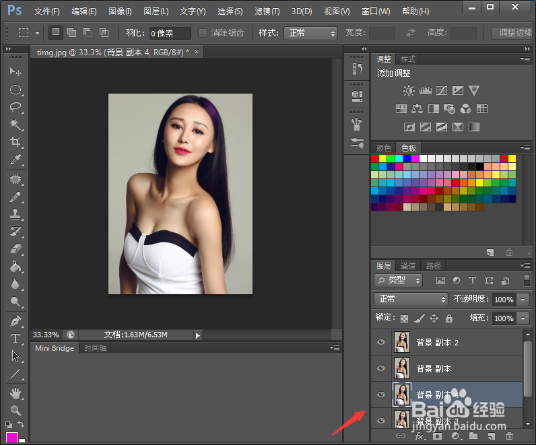This screenshot has width=536, height=445.
Task: Add a Brightness/Contrast adjustment
Action: coord(409,91)
